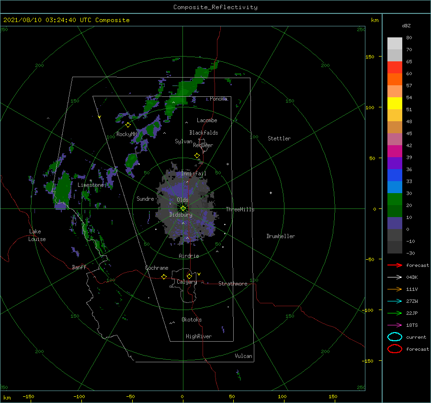Click the RockyMH label

(126, 134)
